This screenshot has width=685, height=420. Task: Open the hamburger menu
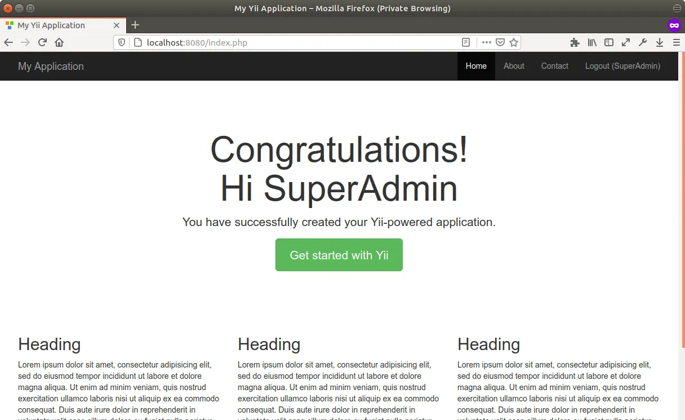click(675, 42)
